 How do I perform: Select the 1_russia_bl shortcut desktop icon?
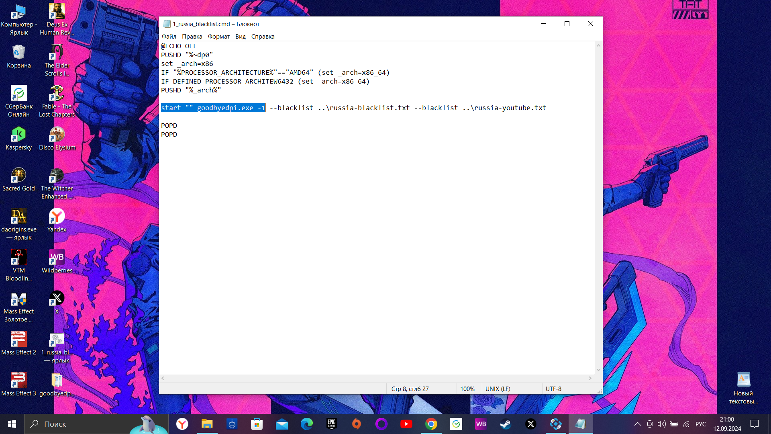click(57, 348)
